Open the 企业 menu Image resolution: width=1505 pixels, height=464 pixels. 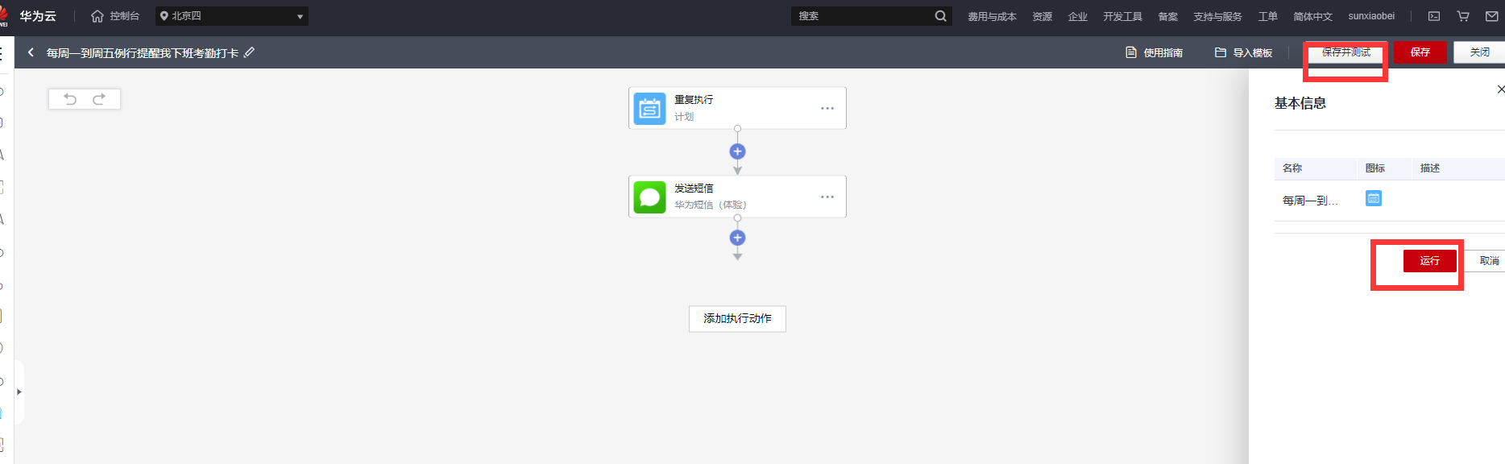click(1077, 17)
